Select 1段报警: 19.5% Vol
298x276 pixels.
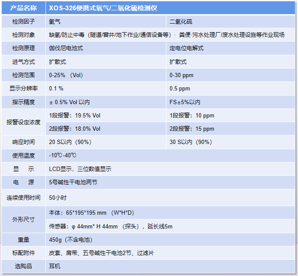tap(75, 115)
